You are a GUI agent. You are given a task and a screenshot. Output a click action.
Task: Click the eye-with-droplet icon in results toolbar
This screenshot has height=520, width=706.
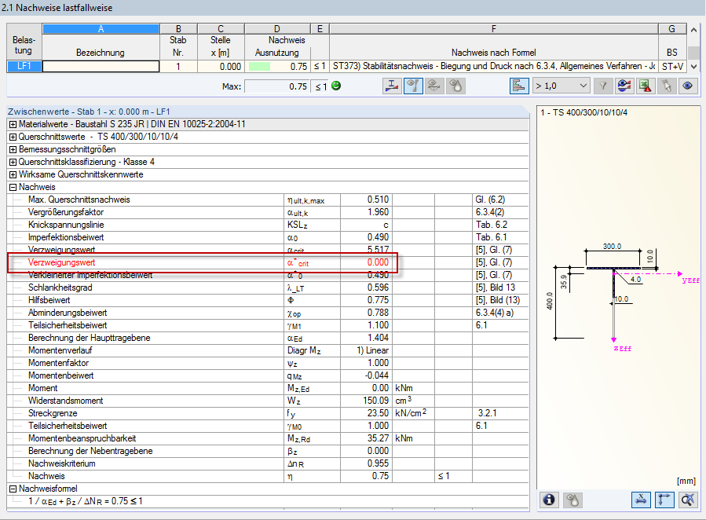pos(455,86)
